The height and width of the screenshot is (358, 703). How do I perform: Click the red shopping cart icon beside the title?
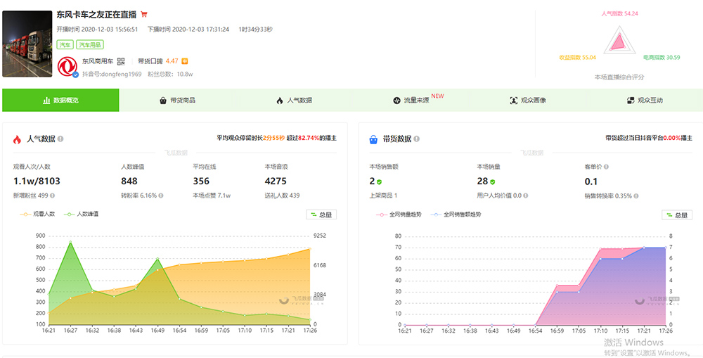click(144, 14)
